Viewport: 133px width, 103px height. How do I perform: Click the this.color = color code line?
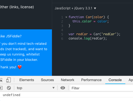(90, 21)
